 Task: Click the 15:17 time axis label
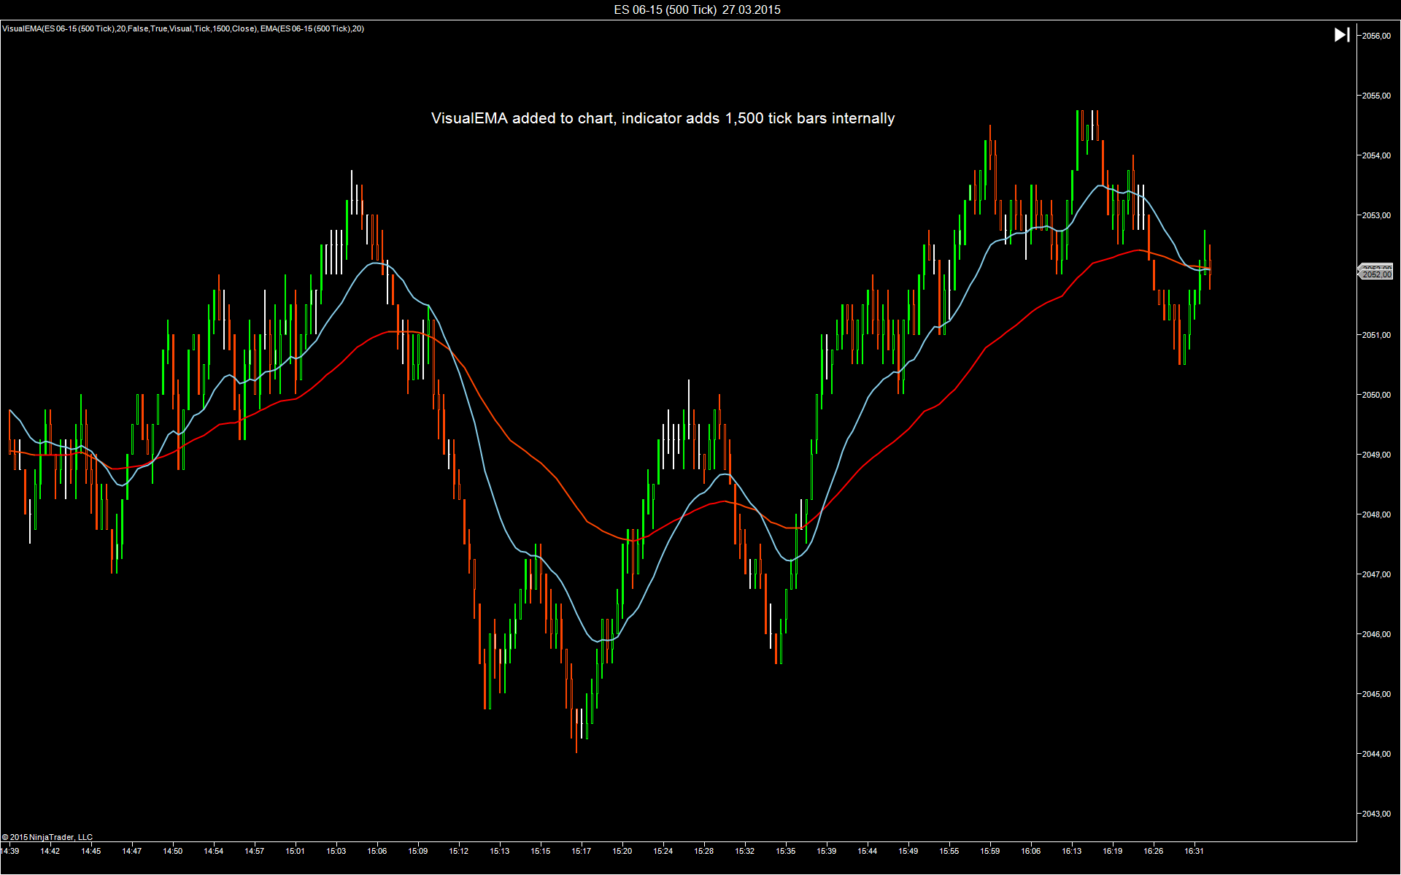(x=582, y=851)
